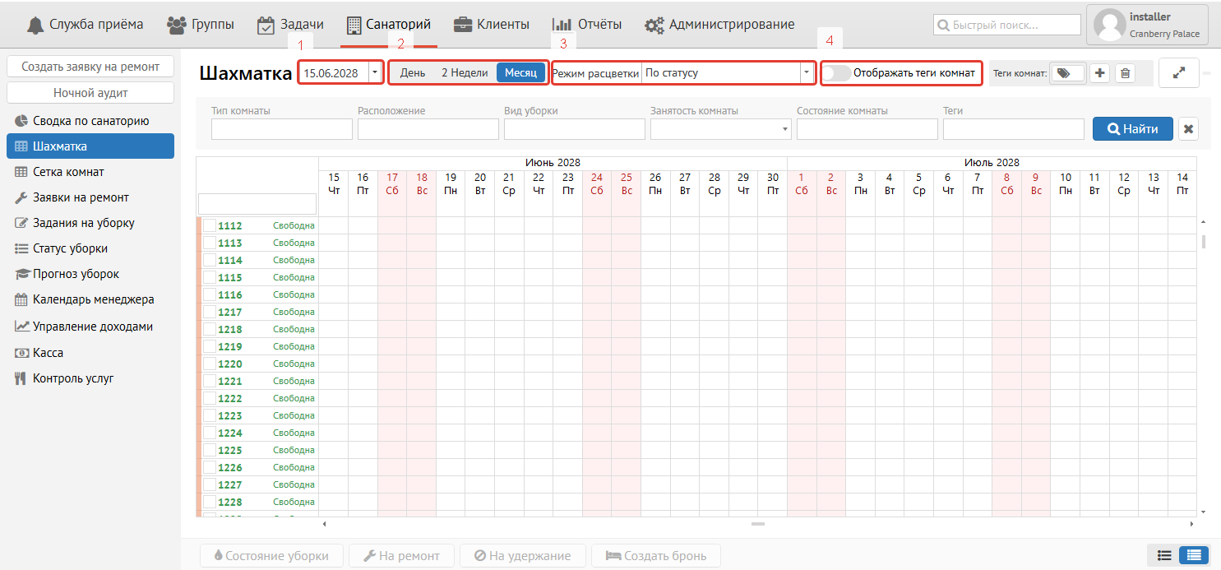Switch view to День

tap(413, 72)
